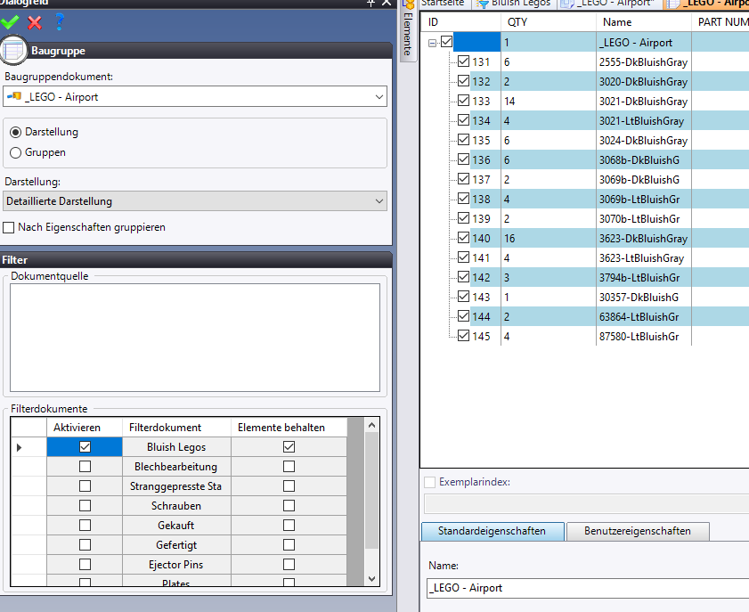This screenshot has height=612, width=749.
Task: Click quantity 16 in row 140
Action: [549, 238]
